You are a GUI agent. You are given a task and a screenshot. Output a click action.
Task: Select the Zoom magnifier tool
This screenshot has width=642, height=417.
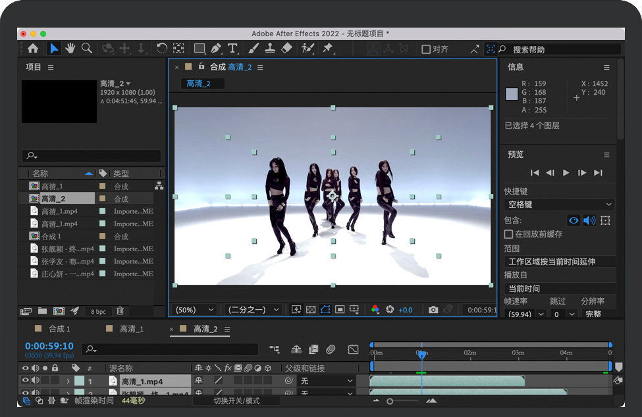(x=86, y=48)
